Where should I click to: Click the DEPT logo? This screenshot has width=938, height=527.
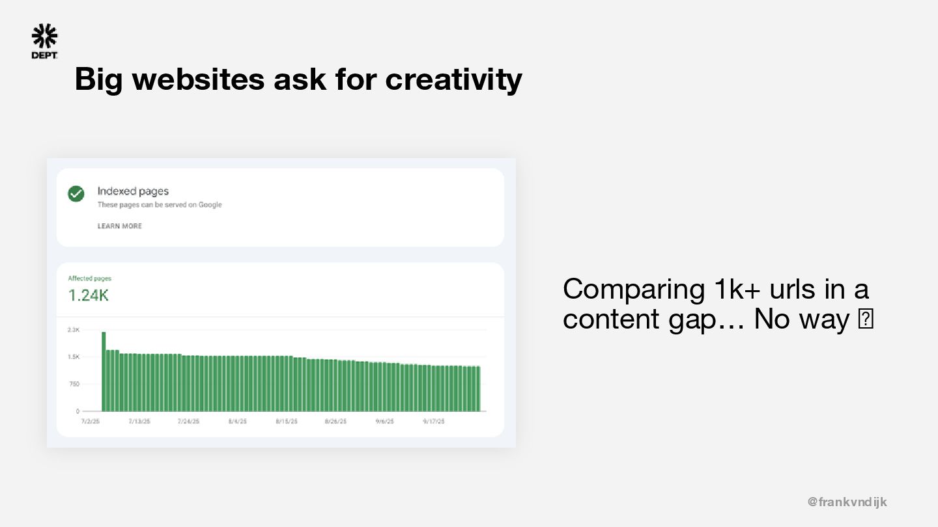pyautogui.click(x=44, y=42)
